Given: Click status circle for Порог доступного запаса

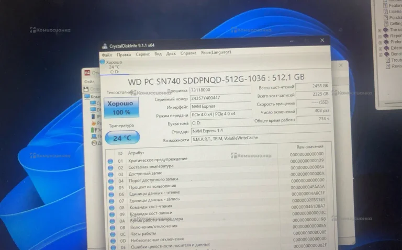Looking at the screenshot, I should point(111,181).
